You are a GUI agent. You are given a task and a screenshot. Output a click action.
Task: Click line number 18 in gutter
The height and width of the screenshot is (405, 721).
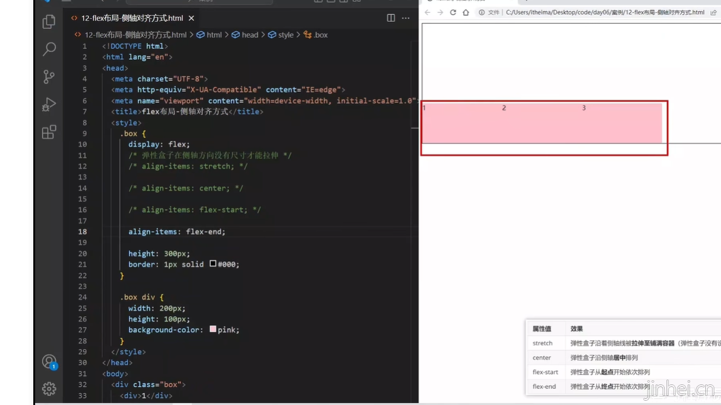click(x=82, y=232)
